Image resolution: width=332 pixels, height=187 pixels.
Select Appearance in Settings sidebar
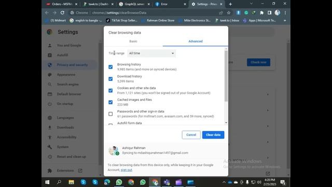pos(66,75)
